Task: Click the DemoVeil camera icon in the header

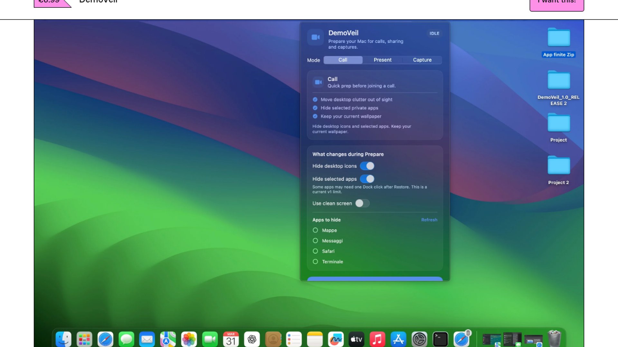Action: click(315, 37)
